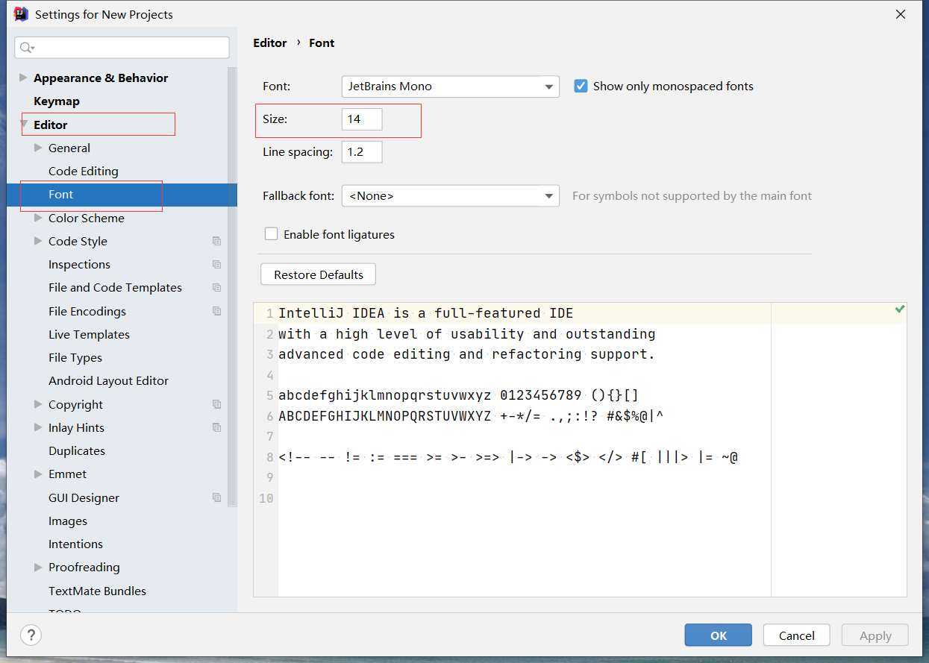Open File Encodings settings
Screen dimensions: 929x663
pos(87,311)
